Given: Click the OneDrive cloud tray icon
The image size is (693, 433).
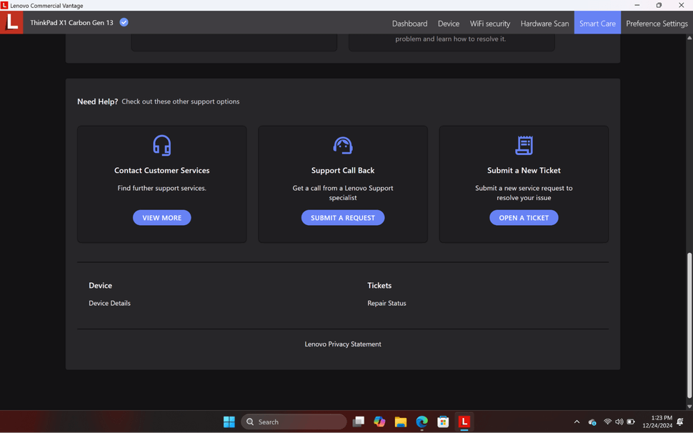Looking at the screenshot, I should point(592,422).
